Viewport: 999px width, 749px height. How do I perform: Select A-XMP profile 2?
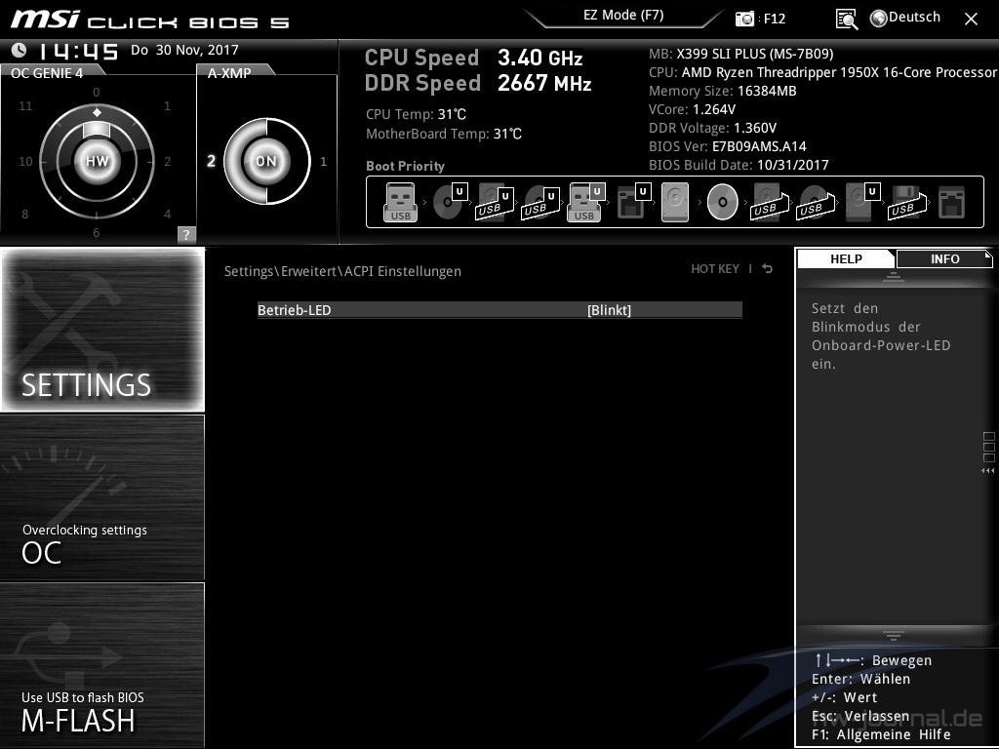click(211, 161)
